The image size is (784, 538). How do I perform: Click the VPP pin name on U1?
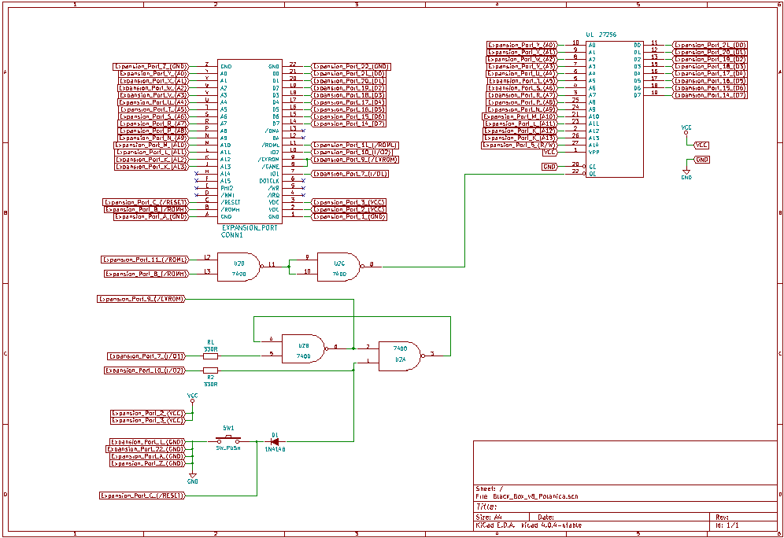[x=594, y=153]
